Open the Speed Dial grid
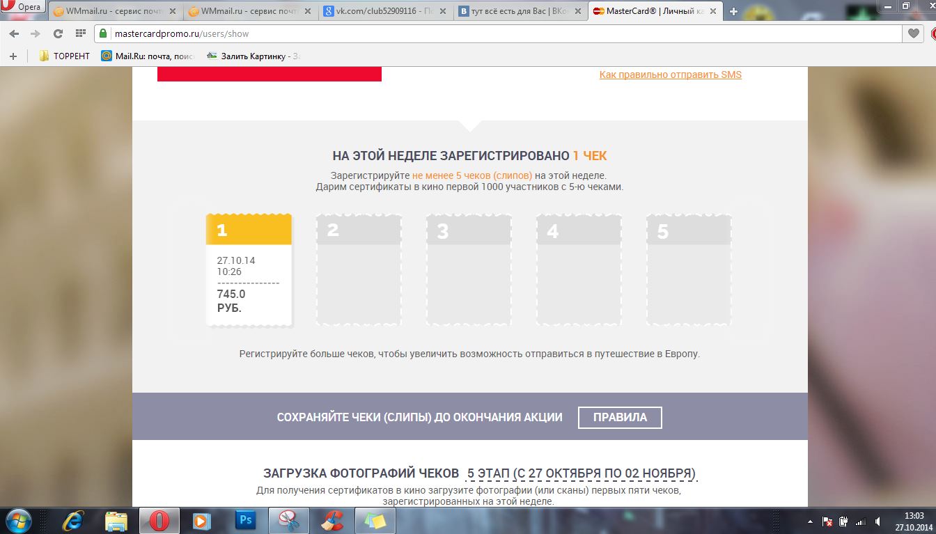This screenshot has height=534, width=936. click(x=80, y=33)
